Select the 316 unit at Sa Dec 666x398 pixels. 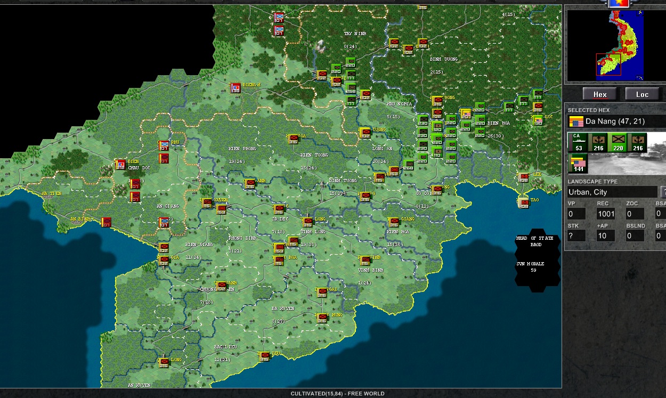point(279,209)
